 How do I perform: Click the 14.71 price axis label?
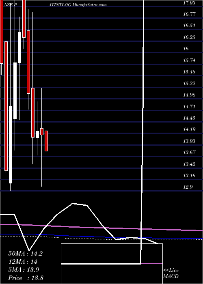coord(190,106)
